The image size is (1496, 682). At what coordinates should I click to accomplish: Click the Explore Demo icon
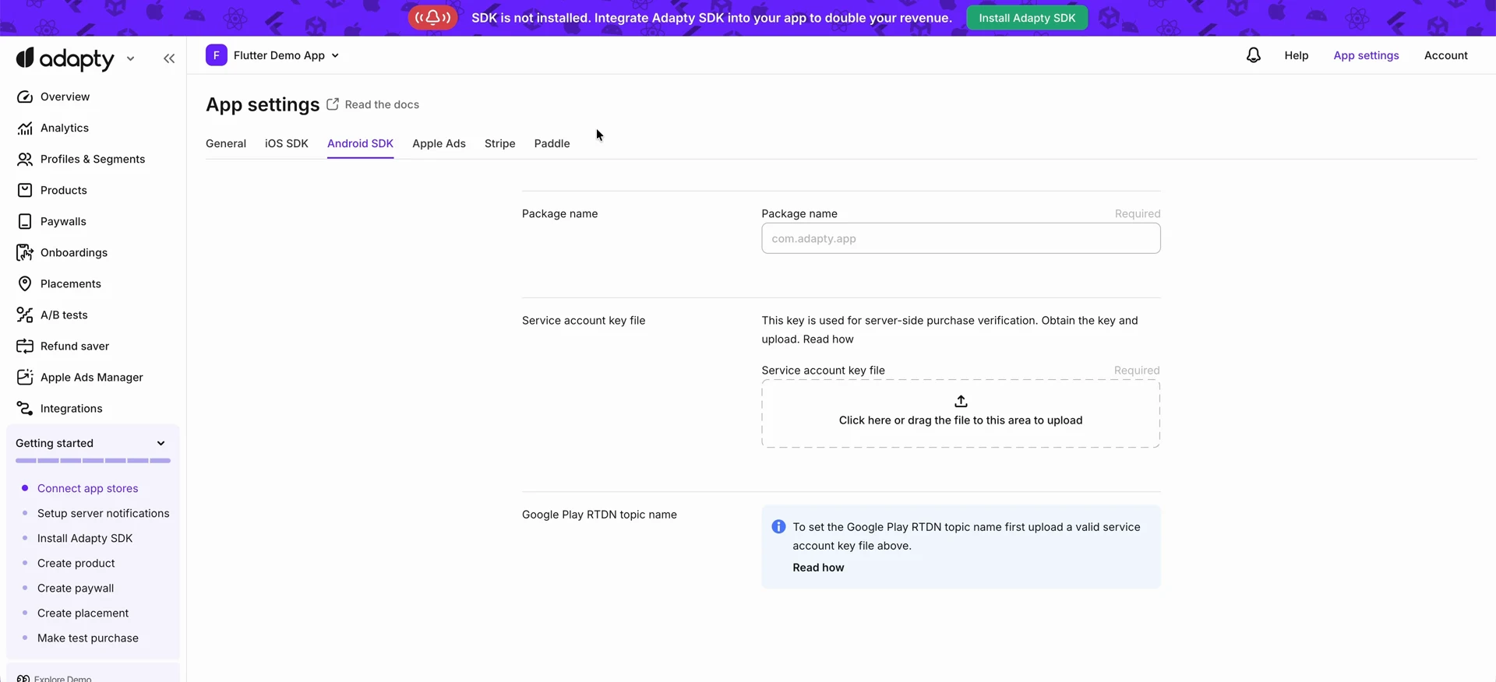pyautogui.click(x=23, y=678)
